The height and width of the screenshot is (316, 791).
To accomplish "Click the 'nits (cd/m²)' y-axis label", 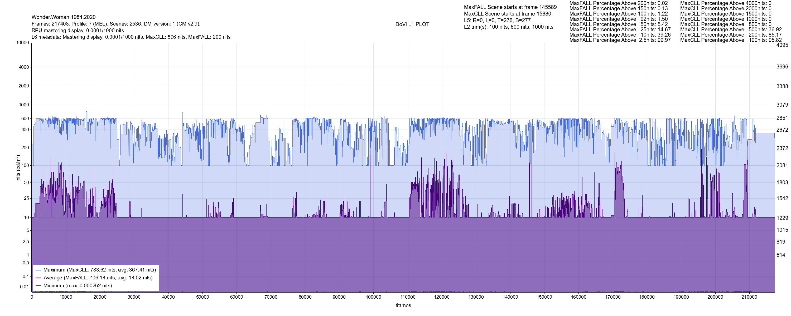I will pyautogui.click(x=18, y=167).
